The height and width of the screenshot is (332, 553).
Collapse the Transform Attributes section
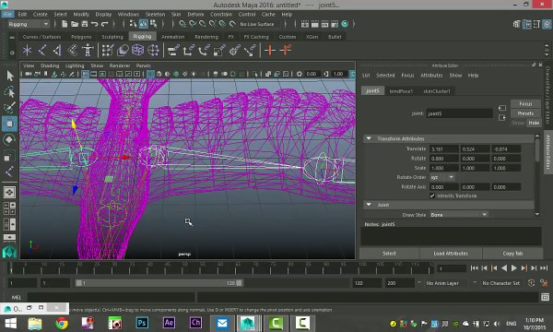pos(369,138)
